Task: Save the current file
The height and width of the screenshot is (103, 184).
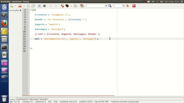Action: click(x=28, y=6)
